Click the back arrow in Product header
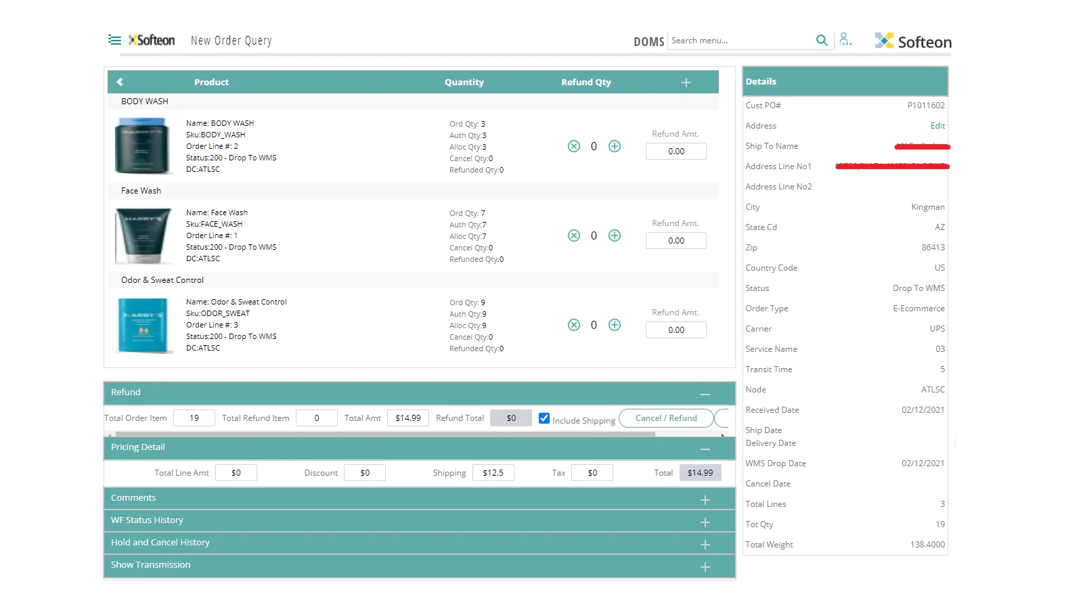The height and width of the screenshot is (609, 1083). 120,82
